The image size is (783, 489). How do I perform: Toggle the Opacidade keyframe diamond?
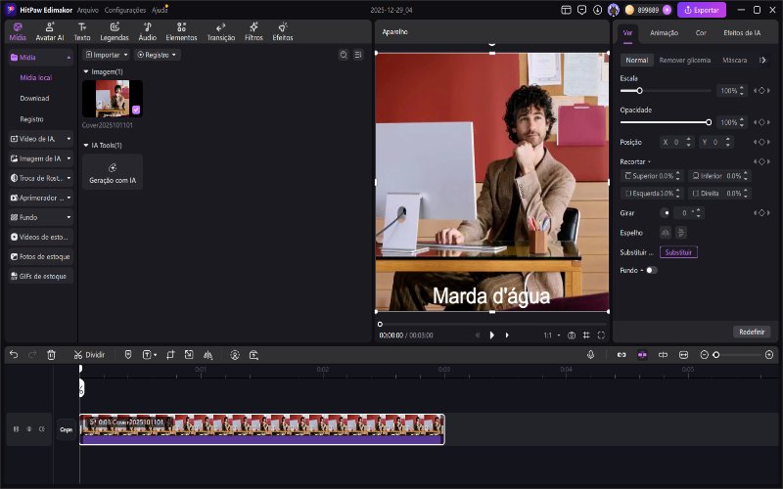(761, 122)
